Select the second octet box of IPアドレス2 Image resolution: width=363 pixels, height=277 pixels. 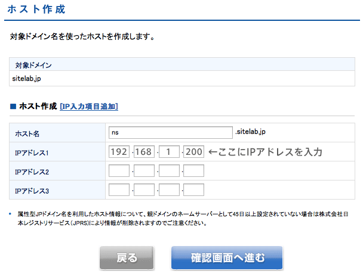point(144,172)
